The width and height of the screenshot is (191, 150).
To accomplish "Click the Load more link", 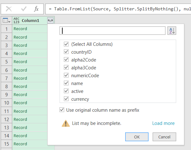I will click(163, 123).
